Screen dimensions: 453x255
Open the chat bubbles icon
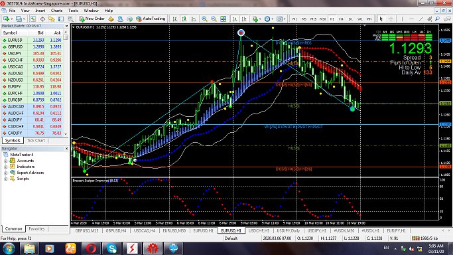point(447,19)
